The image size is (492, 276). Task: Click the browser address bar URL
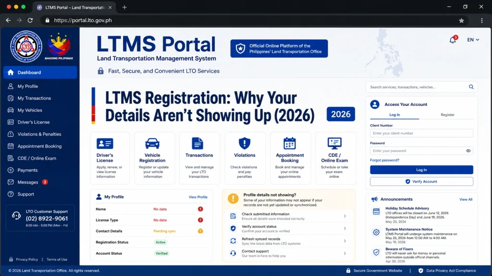pos(83,20)
